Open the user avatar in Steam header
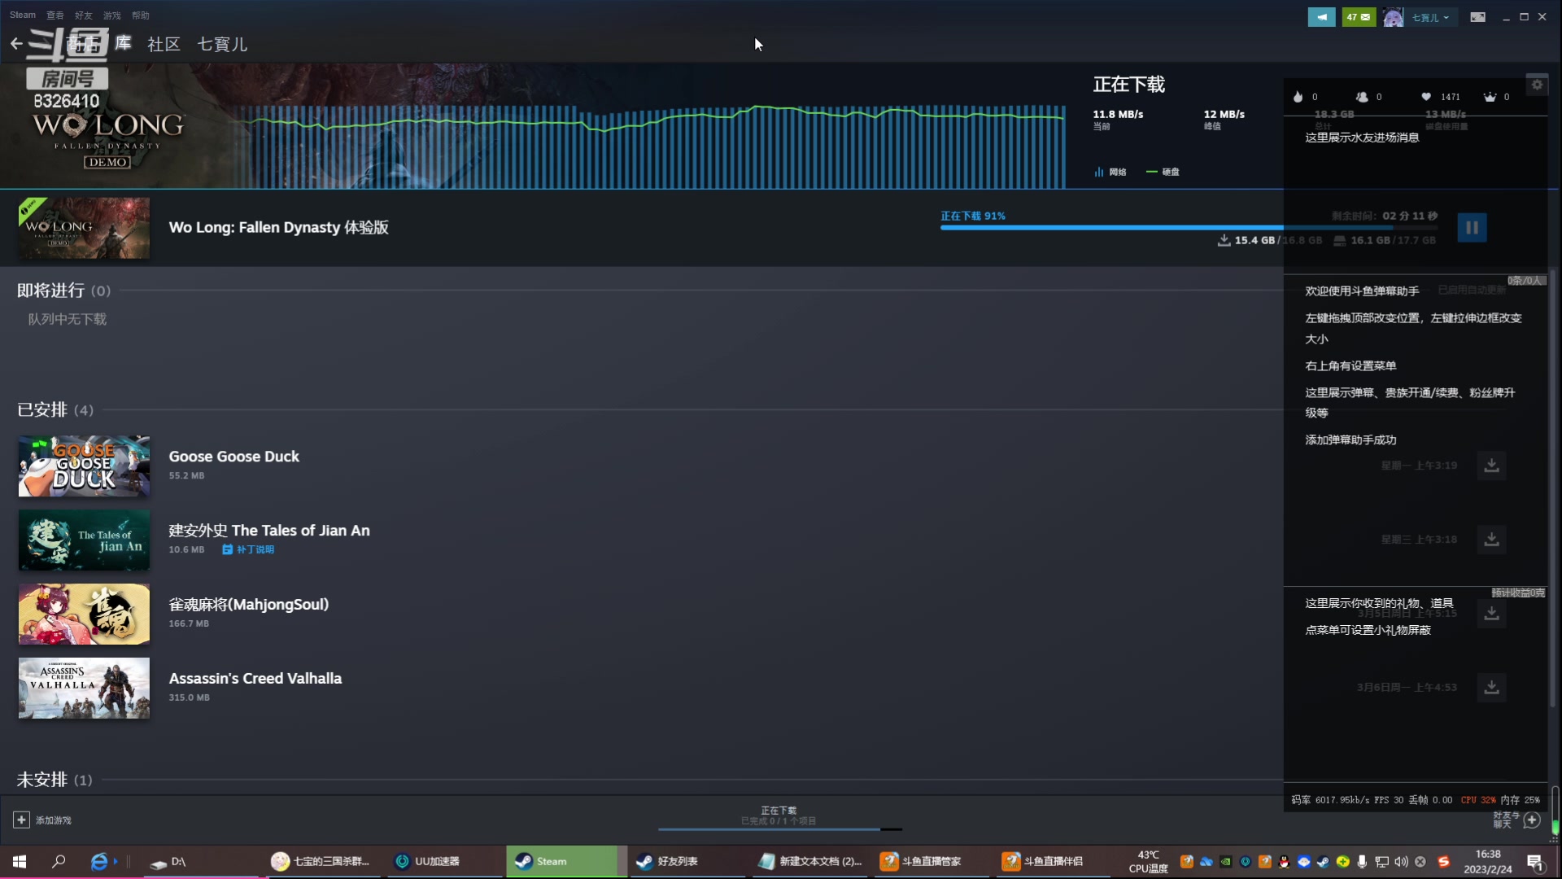This screenshot has width=1562, height=879. (1393, 17)
